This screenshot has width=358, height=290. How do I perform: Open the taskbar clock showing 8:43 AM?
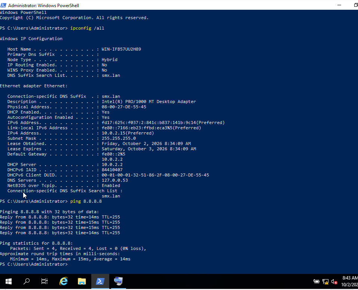click(350, 281)
